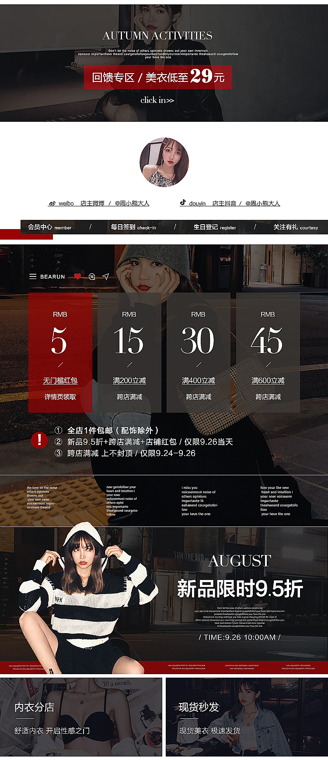Click 跨店满减 under the RMB 45 coupon
Screen dimensions: 328x760
[268, 397]
